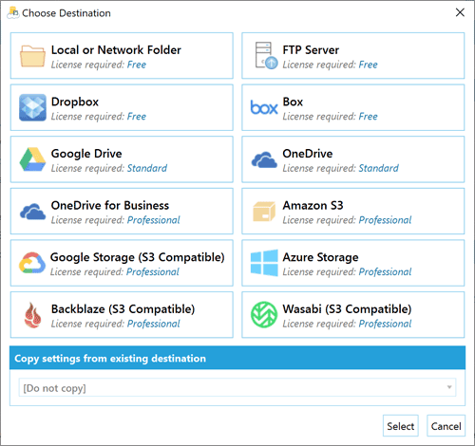The image size is (475, 446).
Task: Click Backblaze's Professional license text
Action: coord(153,324)
